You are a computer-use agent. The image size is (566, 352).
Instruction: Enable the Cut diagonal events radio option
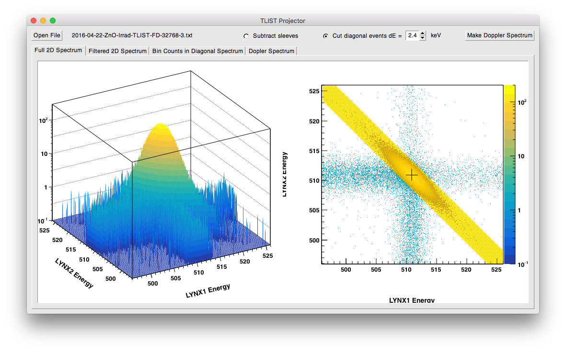point(326,36)
